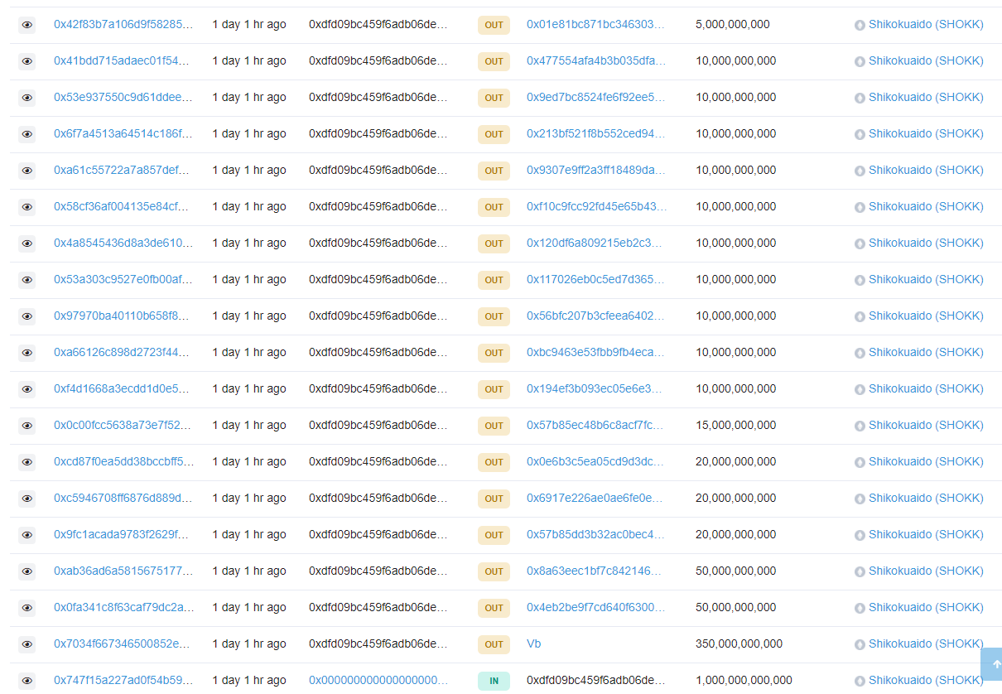This screenshot has width=1002, height=694.
Task: Click token icon in the 350,000,000,000 row
Action: click(x=860, y=644)
